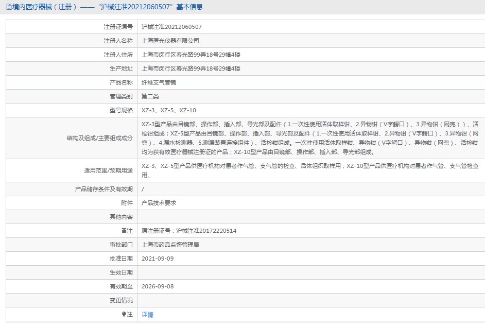Screen dimensions: 485x326
Task: Click the 产品储存条件及有效期 label
Action: tap(104, 189)
